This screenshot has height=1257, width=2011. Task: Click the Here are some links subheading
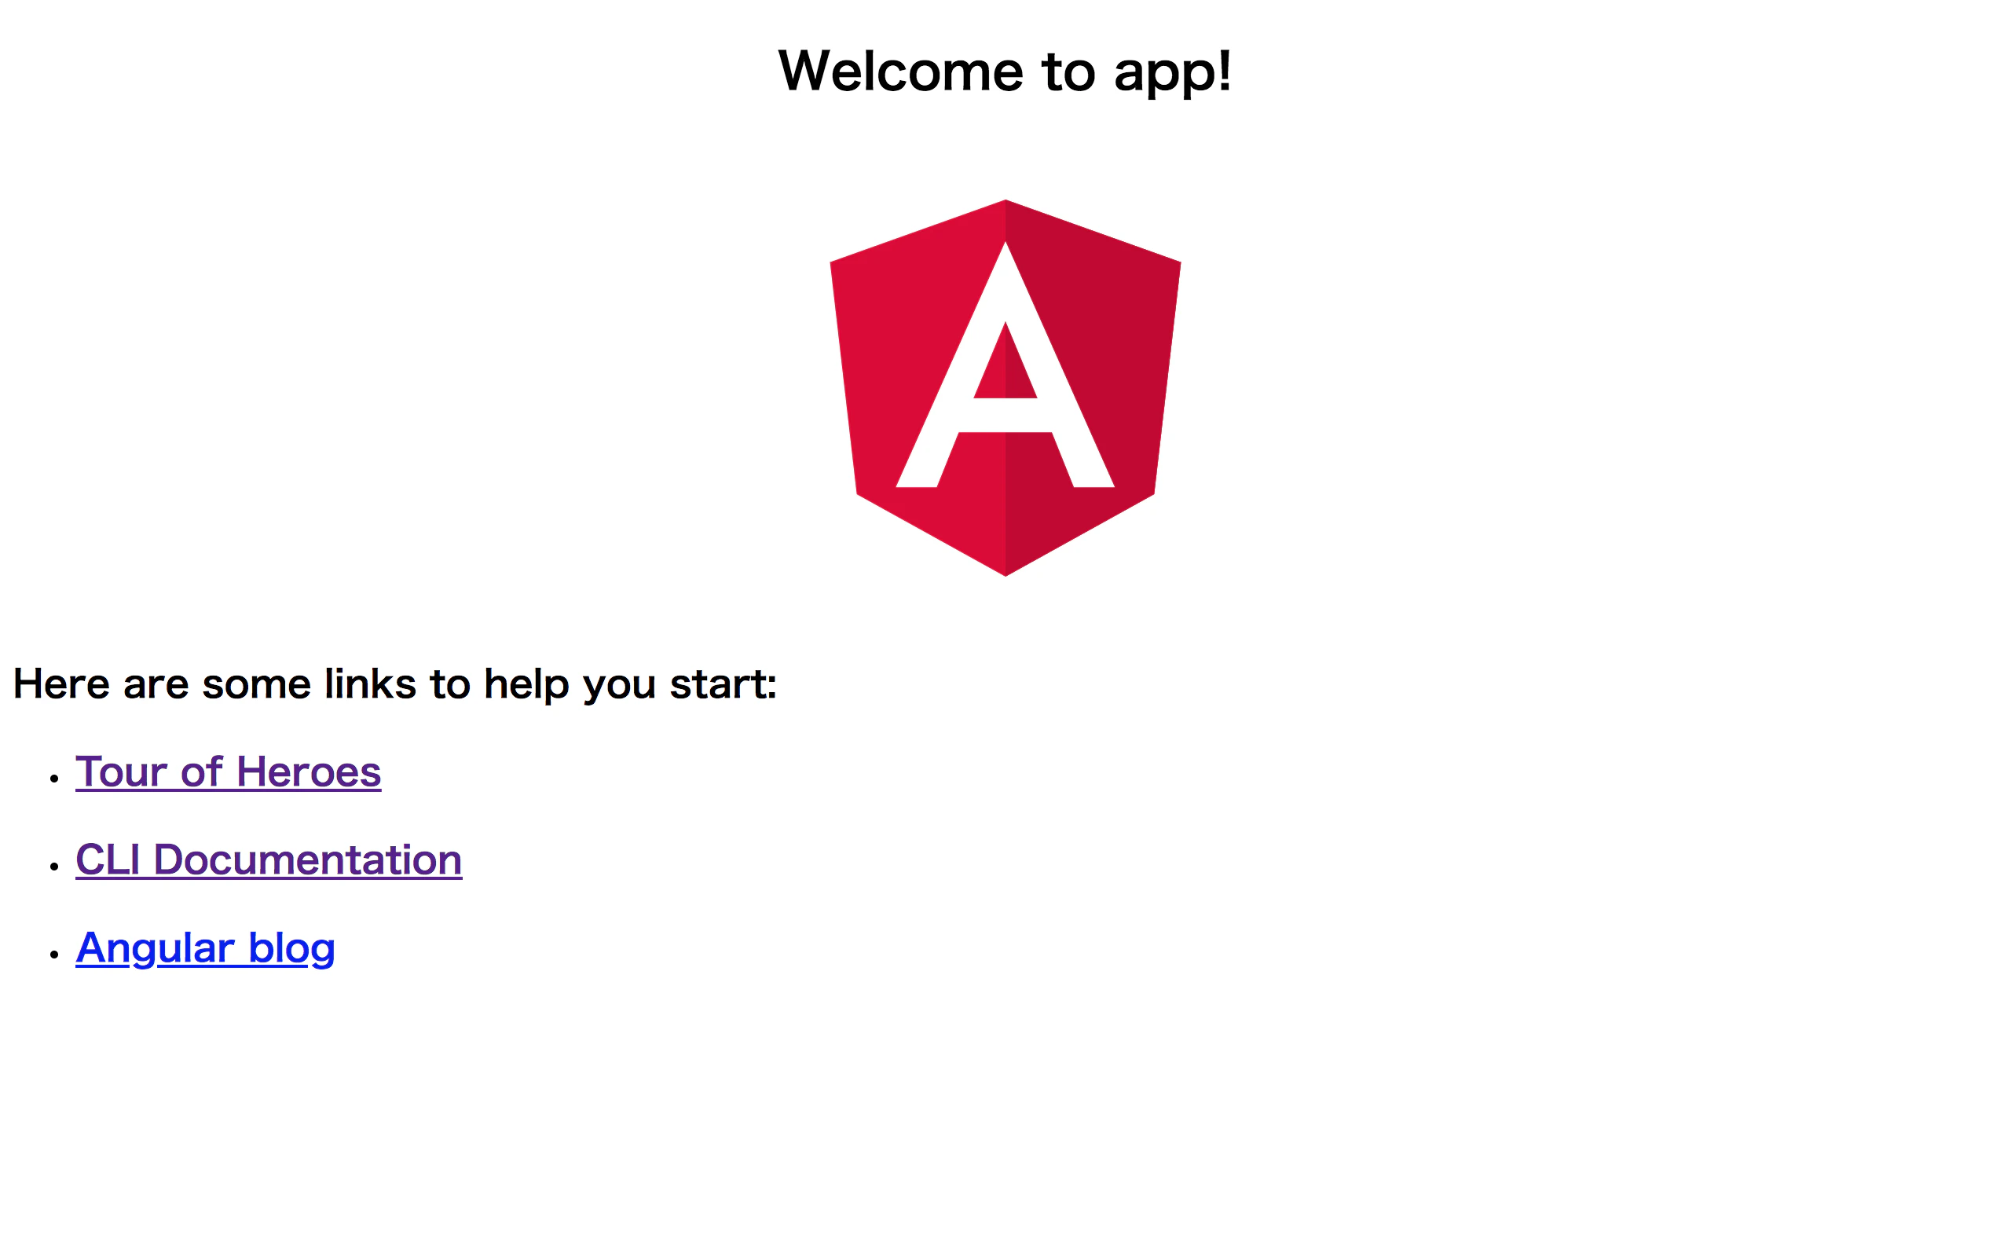point(396,685)
